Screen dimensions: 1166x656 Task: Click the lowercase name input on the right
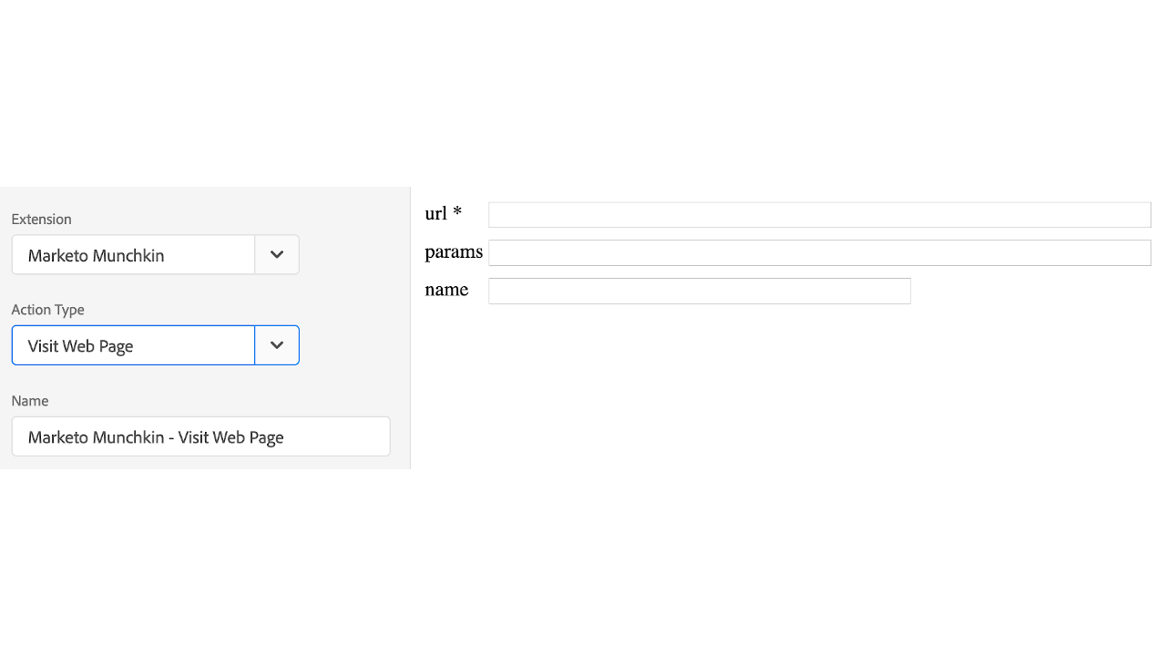pyautogui.click(x=699, y=291)
